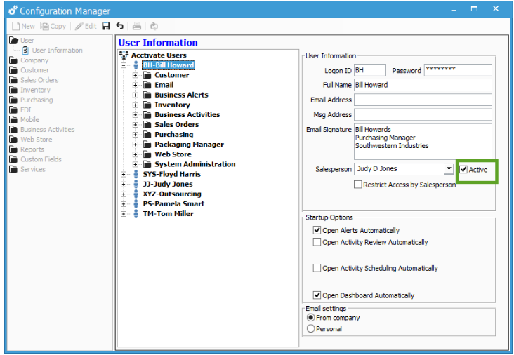The width and height of the screenshot is (514, 355).
Task: Click the Packaging Manager folder icon
Action: click(147, 145)
